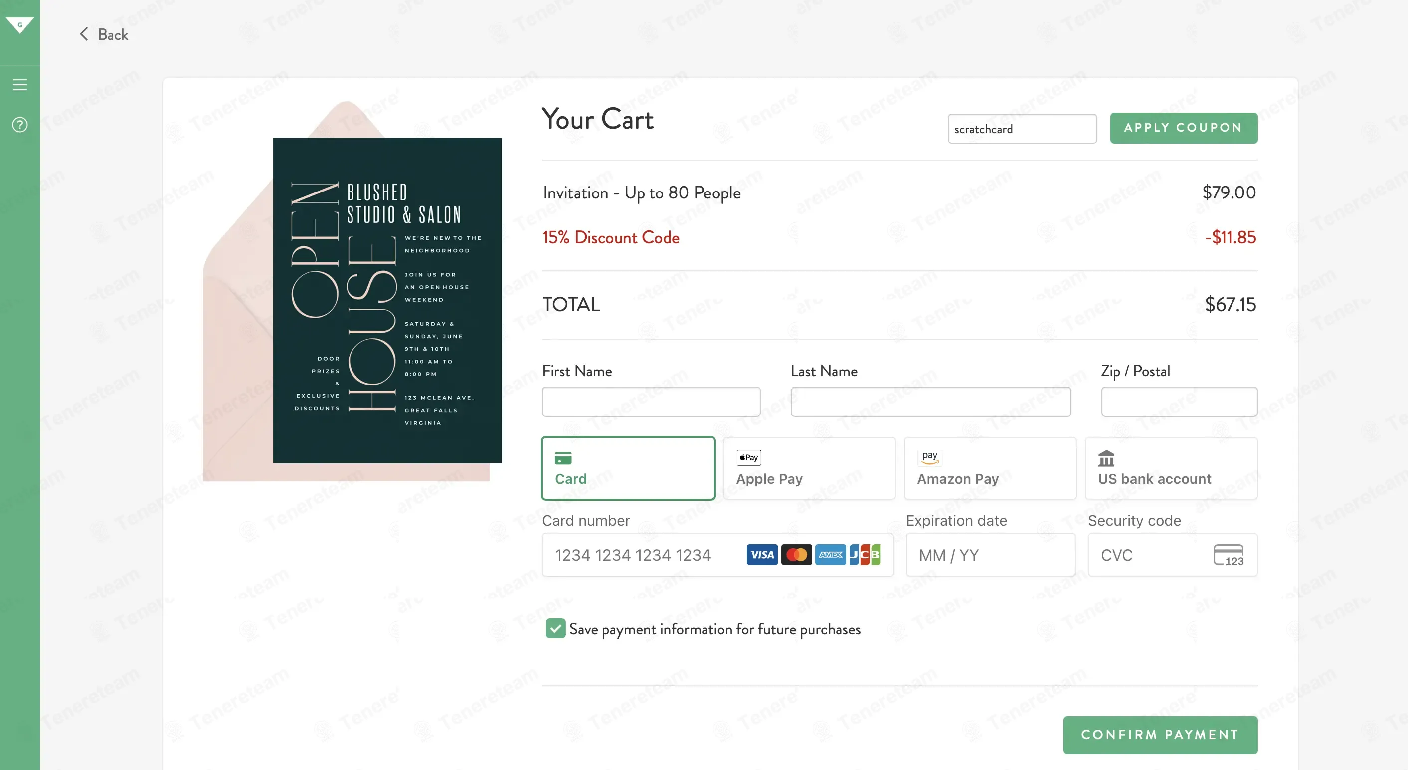Screen dimensions: 1408x770
Task: Focus the First Name input field
Action: click(651, 402)
